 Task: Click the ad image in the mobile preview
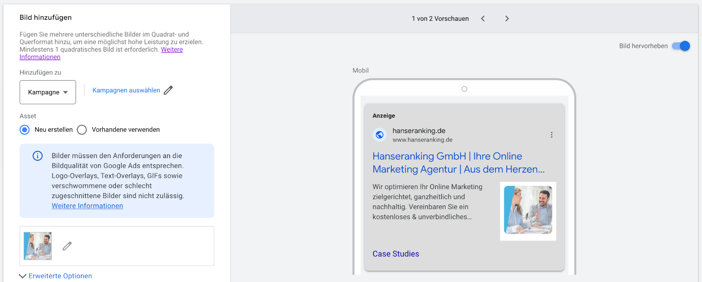pyautogui.click(x=528, y=211)
